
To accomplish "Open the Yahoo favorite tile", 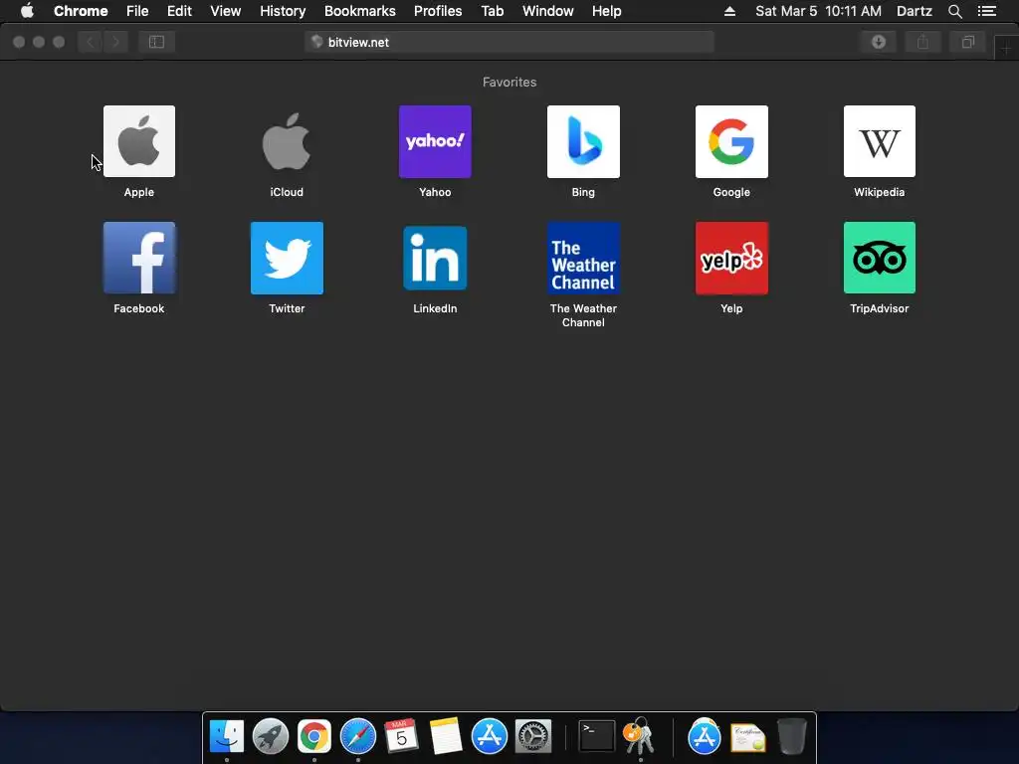I will [x=435, y=141].
